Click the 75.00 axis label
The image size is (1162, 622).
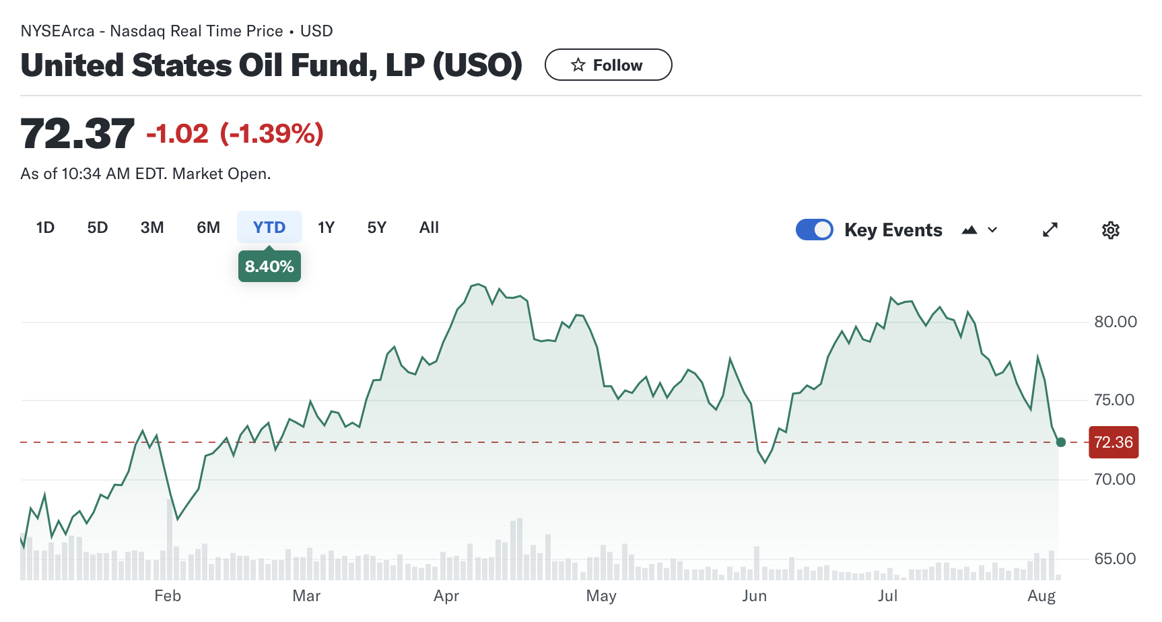coord(1115,400)
